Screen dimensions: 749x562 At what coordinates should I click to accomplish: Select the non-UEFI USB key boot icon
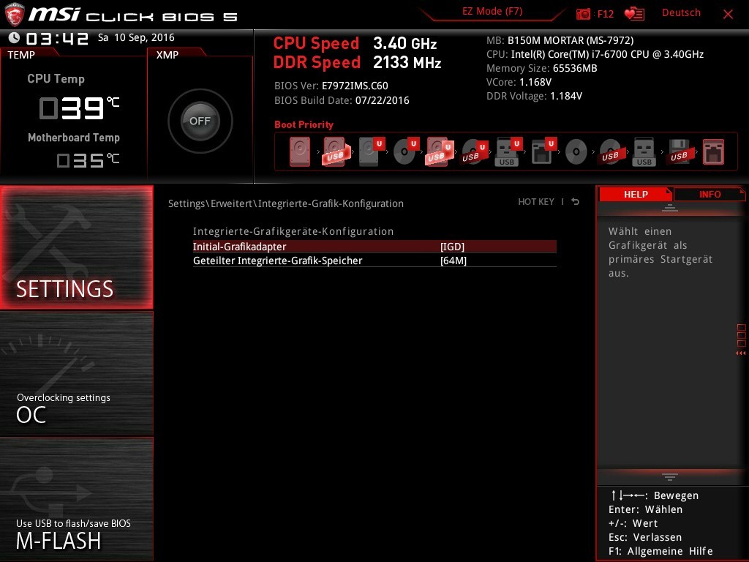(x=644, y=152)
